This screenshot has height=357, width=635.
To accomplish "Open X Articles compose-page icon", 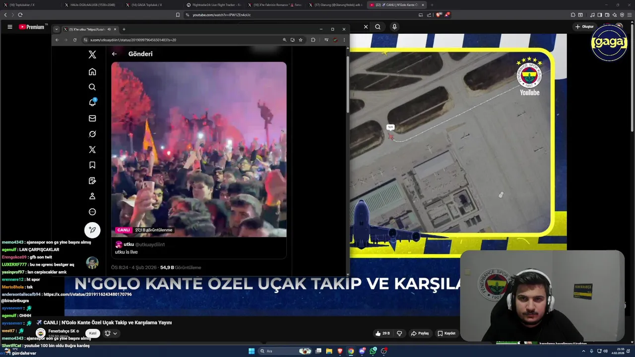I will [x=92, y=180].
